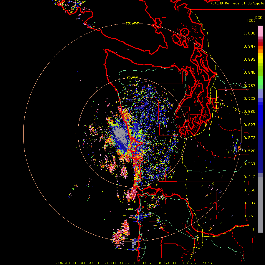Click the KLGX station identifier
The image size is (265, 265).
[165, 263]
